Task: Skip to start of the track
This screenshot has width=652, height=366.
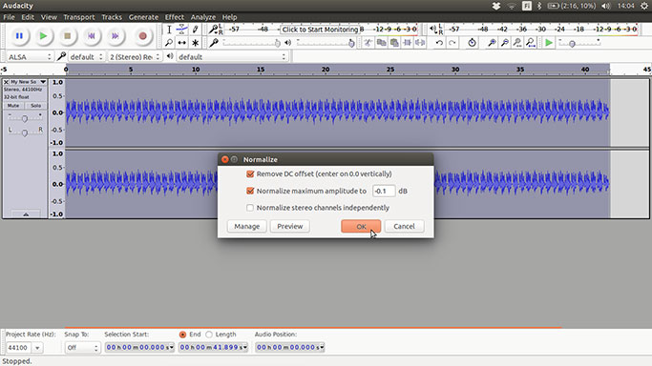Action: coord(91,36)
